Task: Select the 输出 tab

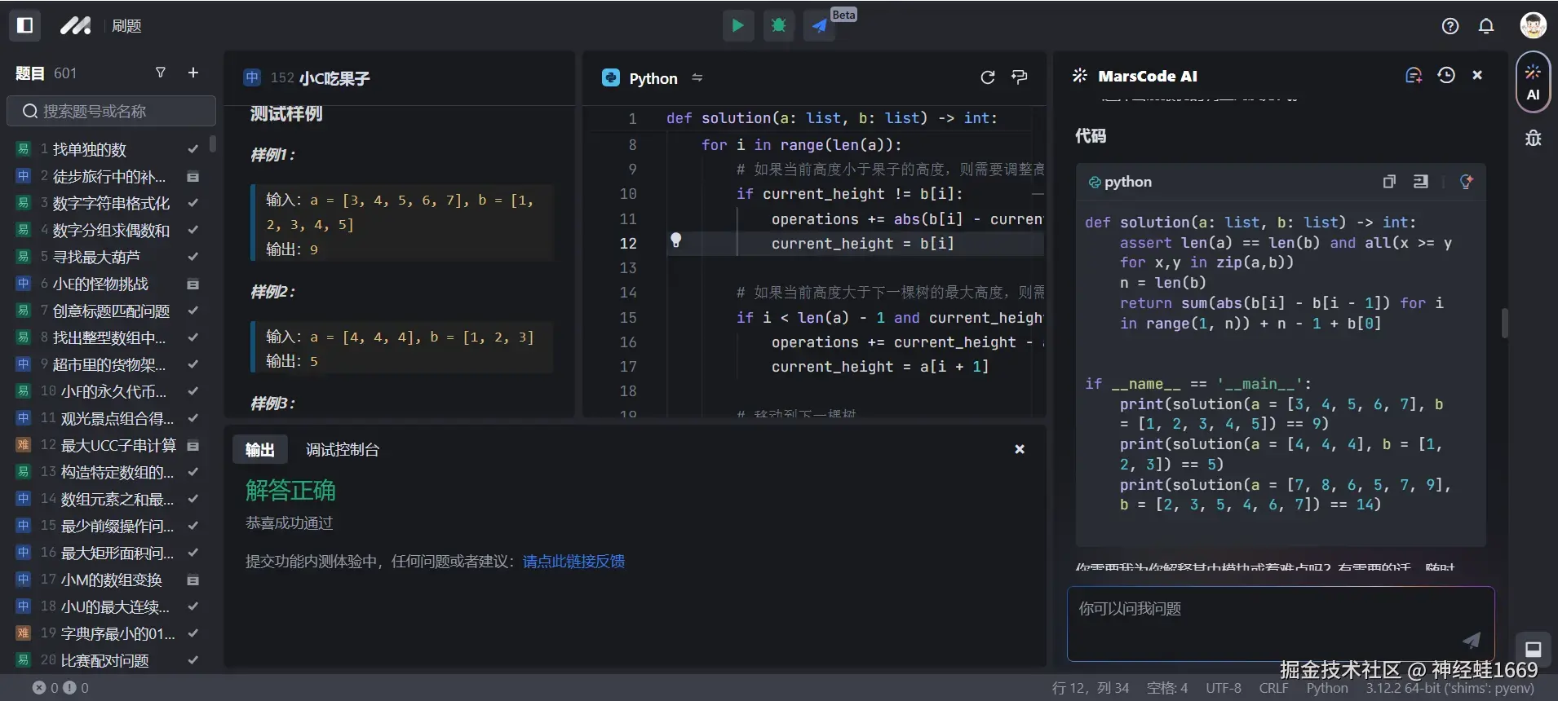Action: 259,450
